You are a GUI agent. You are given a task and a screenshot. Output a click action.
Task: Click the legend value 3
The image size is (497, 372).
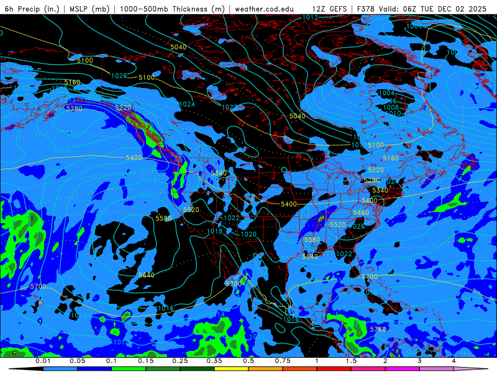(419, 361)
